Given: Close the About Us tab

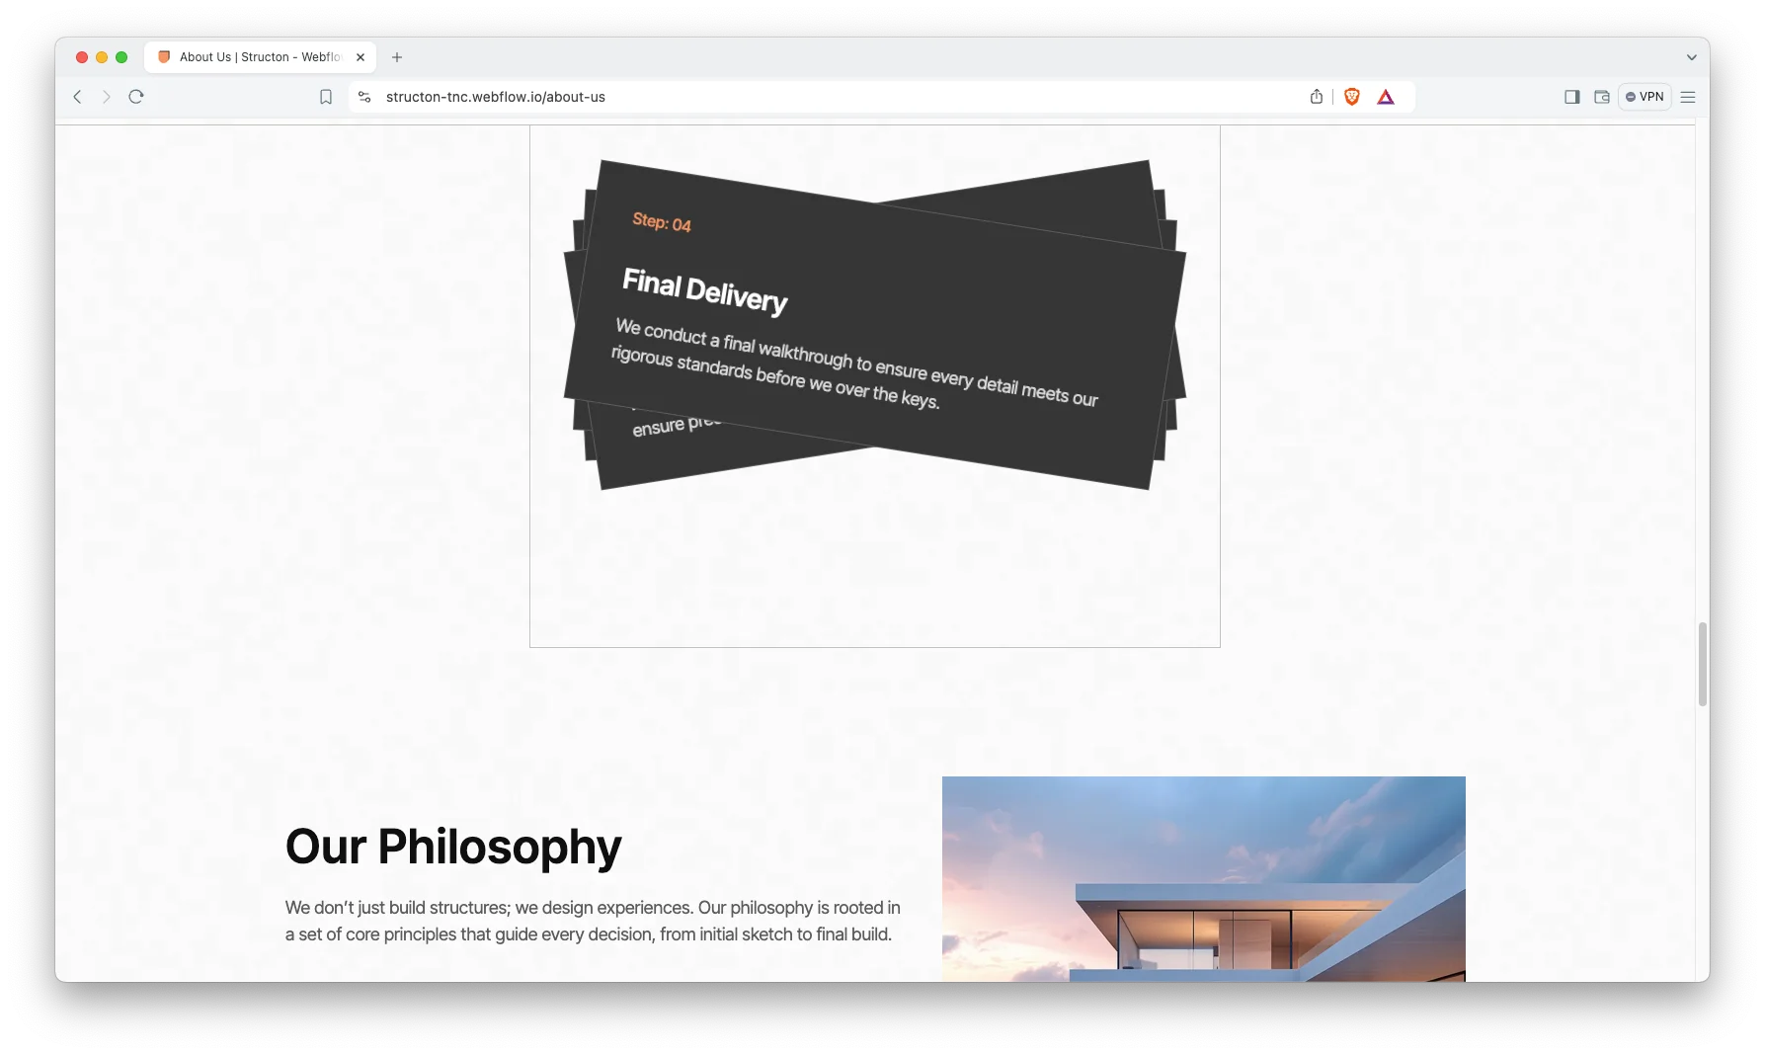Looking at the screenshot, I should pos(361,57).
